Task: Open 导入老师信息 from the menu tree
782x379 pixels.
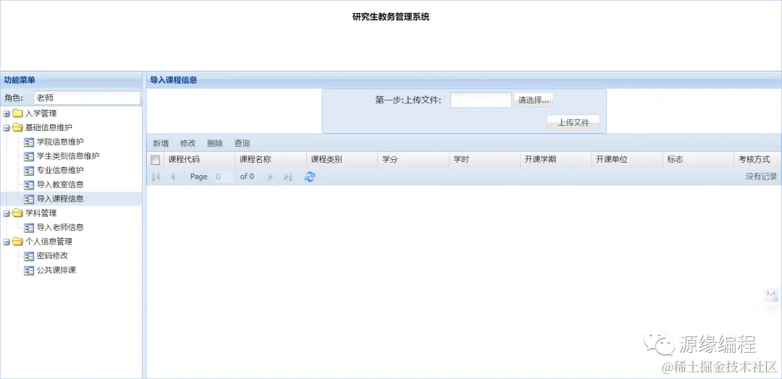Action: click(60, 228)
